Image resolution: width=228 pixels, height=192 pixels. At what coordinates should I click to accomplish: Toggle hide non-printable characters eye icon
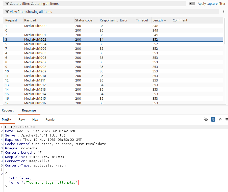[206, 120]
